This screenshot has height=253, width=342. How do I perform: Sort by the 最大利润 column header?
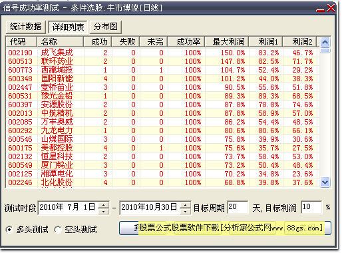click(227, 42)
